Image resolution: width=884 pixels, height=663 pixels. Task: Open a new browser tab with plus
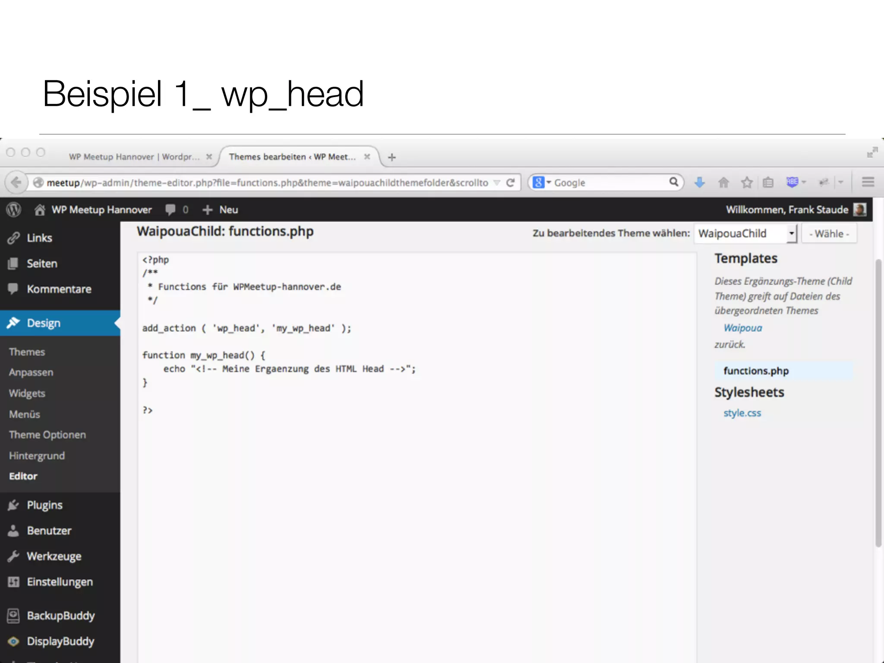[392, 157]
